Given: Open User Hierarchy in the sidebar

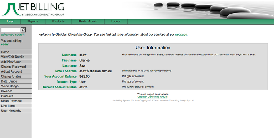Looking at the screenshot, I should click(x=16, y=111).
